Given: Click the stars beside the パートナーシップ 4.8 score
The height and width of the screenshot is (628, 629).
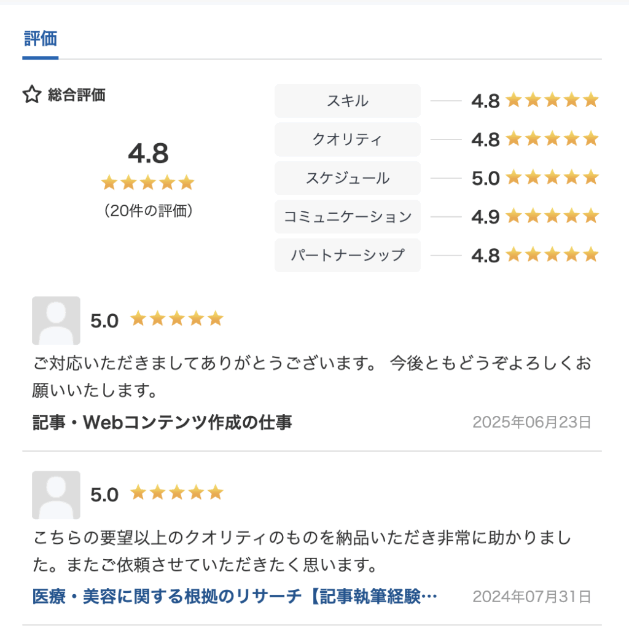Looking at the screenshot, I should pos(552,255).
